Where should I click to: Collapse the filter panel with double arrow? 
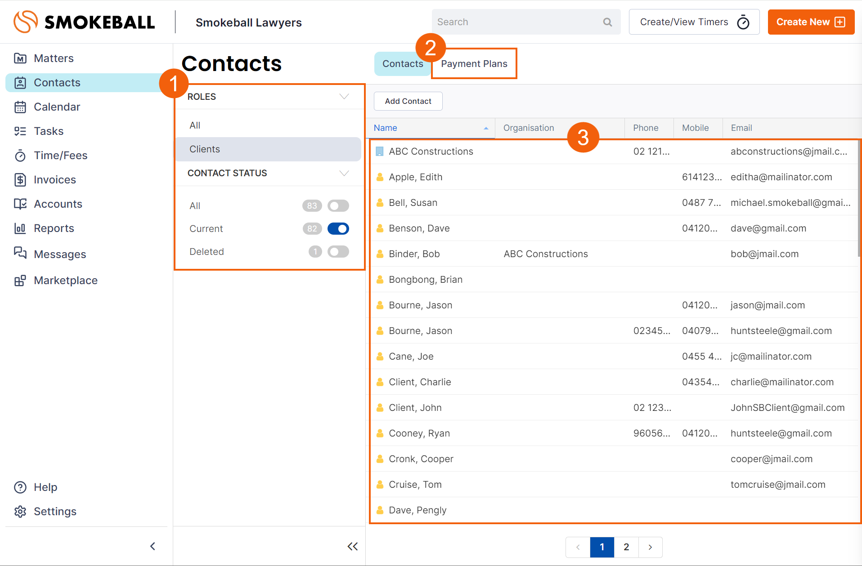point(353,546)
